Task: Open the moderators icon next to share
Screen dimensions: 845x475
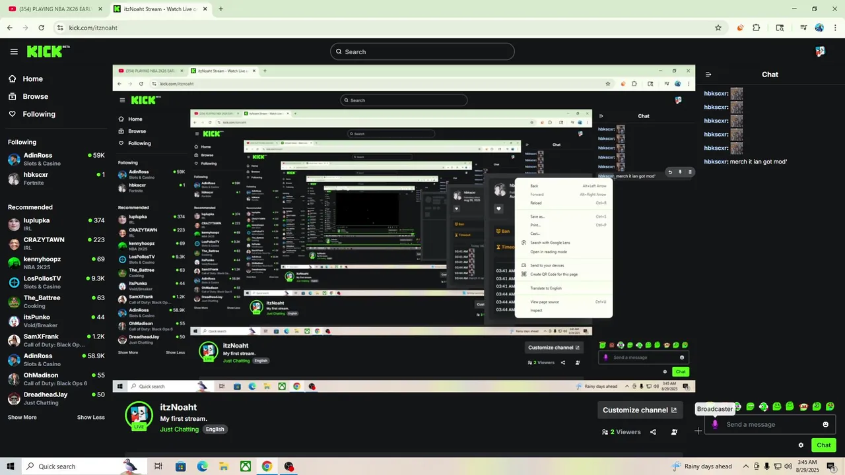Action: point(674,432)
